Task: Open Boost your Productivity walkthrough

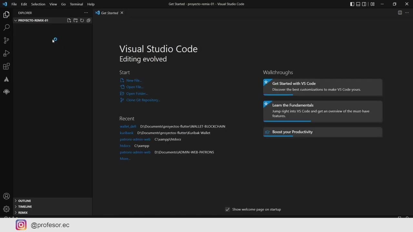Action: 323,132
